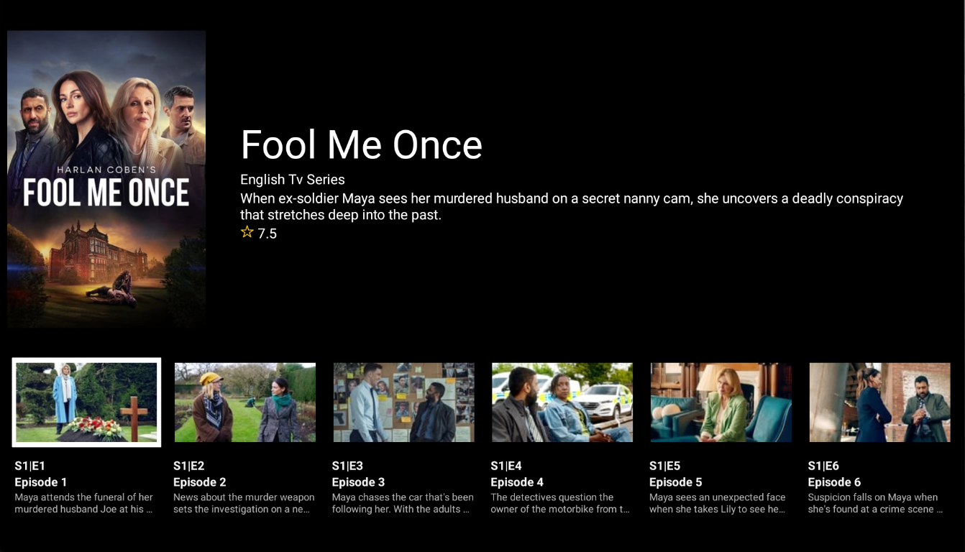Click the English Tv Series genre label
The height and width of the screenshot is (552, 965).
tap(293, 180)
